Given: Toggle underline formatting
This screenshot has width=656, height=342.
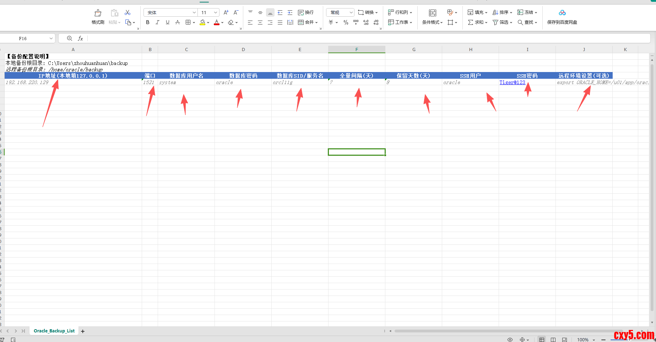Looking at the screenshot, I should click(x=167, y=22).
